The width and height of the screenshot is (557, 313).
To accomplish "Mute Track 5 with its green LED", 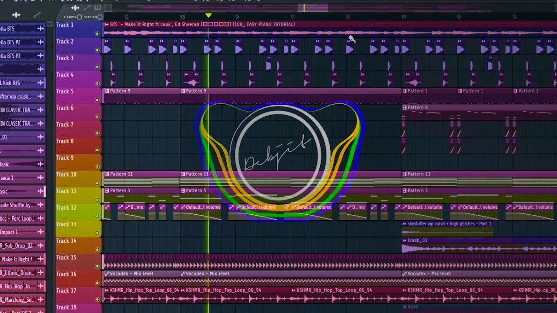I will [x=97, y=100].
